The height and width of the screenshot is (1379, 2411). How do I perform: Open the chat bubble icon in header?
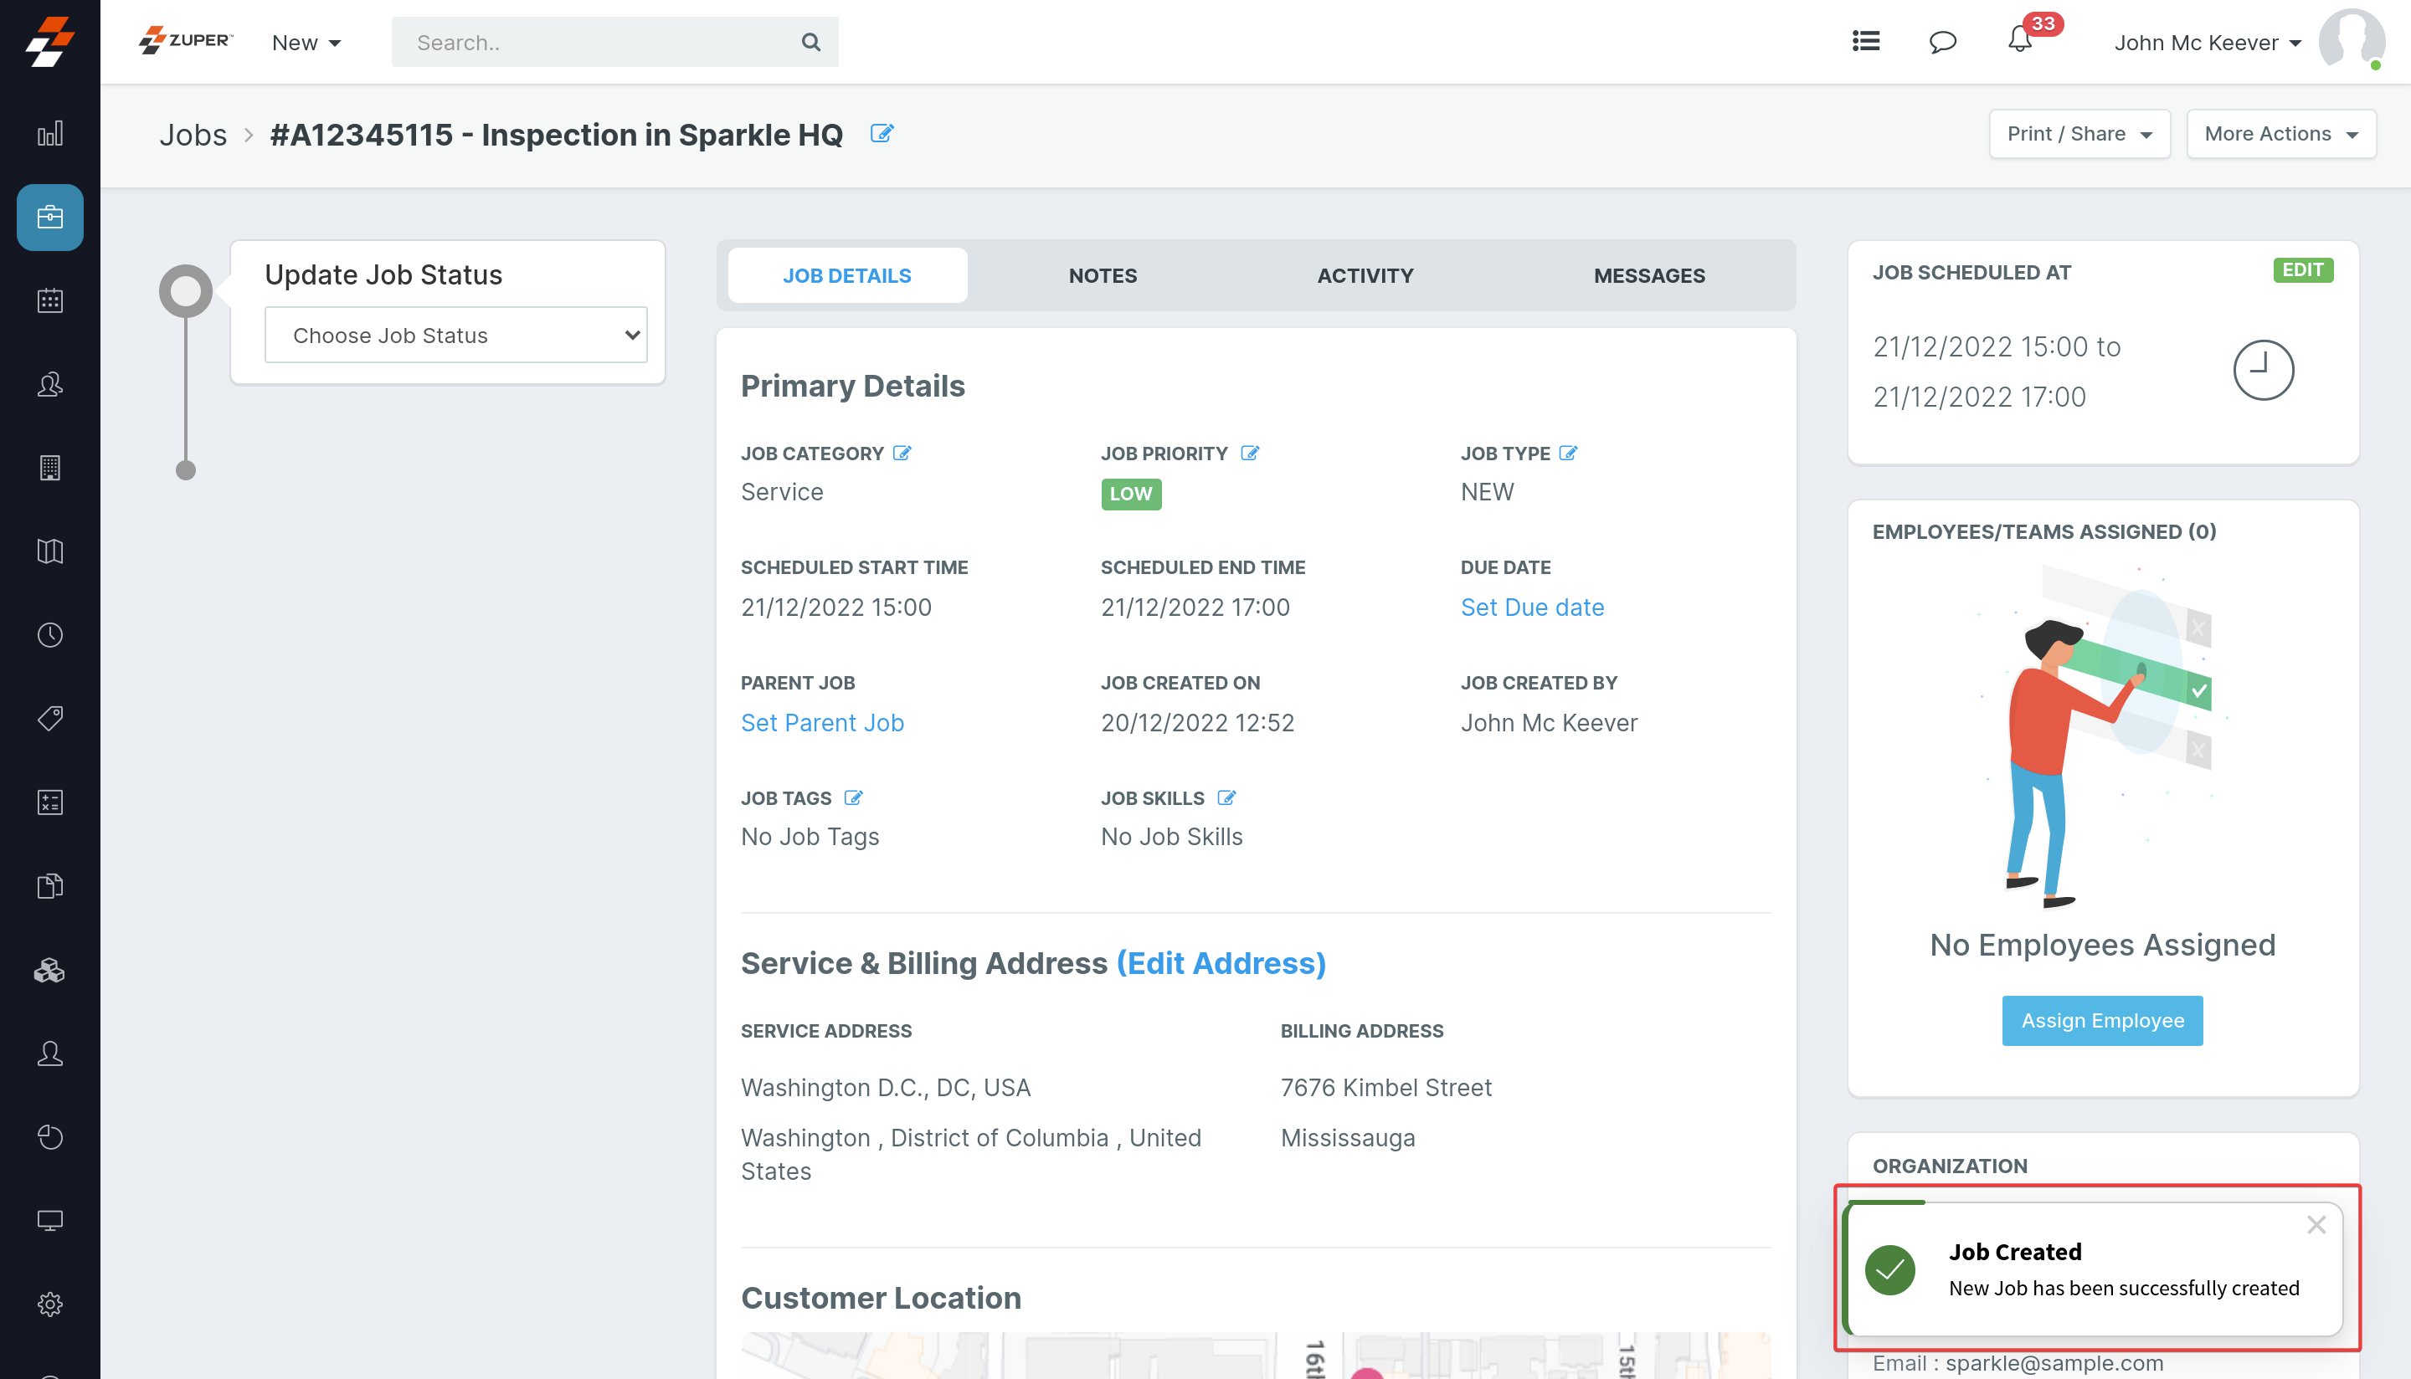coord(1942,42)
